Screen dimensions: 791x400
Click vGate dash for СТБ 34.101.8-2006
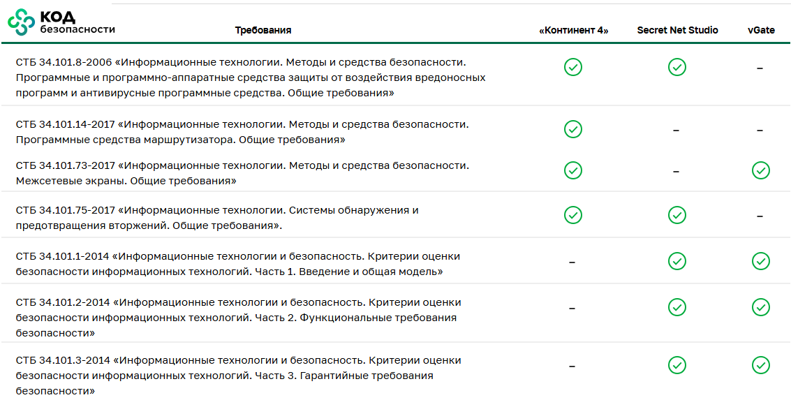pyautogui.click(x=760, y=68)
